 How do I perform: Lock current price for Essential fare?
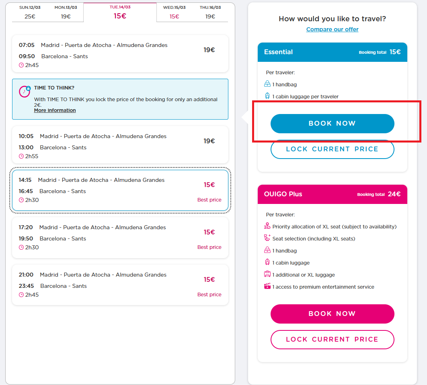pyautogui.click(x=332, y=149)
